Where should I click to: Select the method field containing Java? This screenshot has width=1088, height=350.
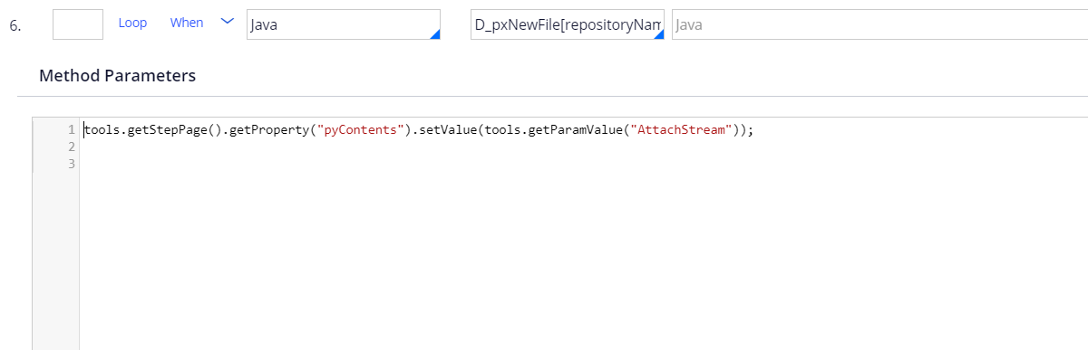[344, 25]
